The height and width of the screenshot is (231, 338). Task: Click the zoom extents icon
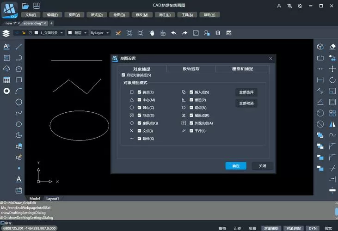pyautogui.click(x=140, y=33)
